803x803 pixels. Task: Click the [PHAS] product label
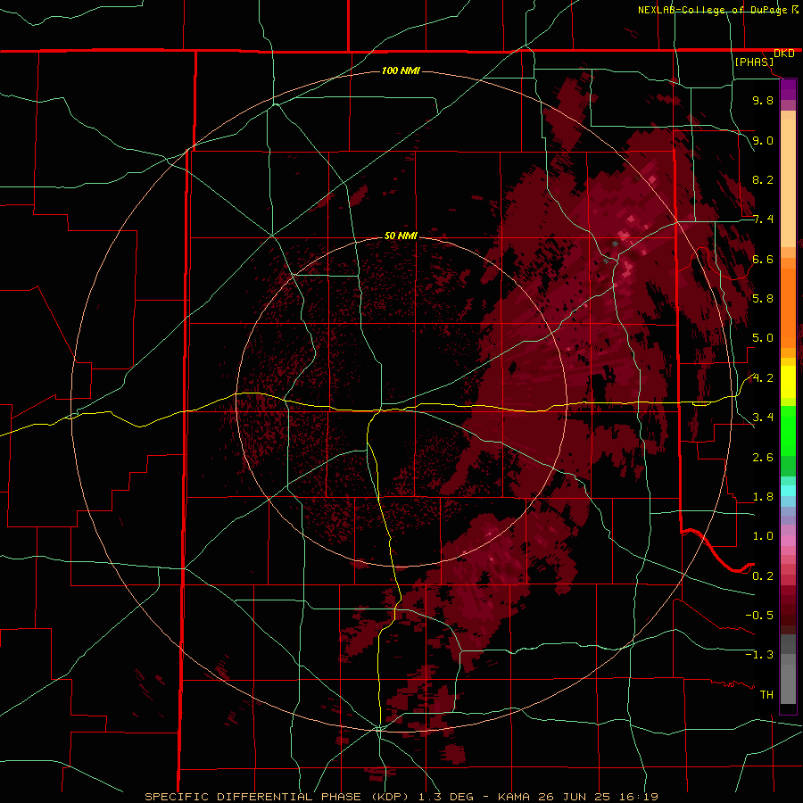(754, 62)
